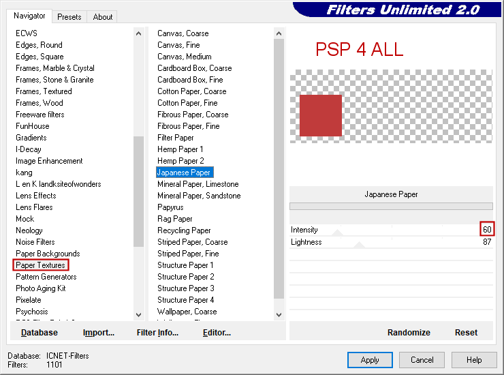Click Import... to add filters
This screenshot has height=375, width=504.
(99, 333)
